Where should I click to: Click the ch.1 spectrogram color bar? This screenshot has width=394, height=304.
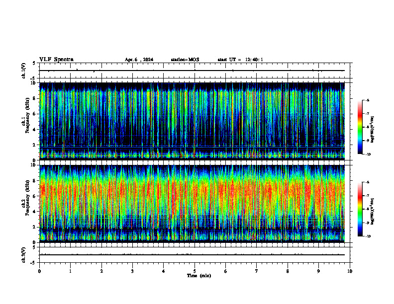click(x=360, y=127)
